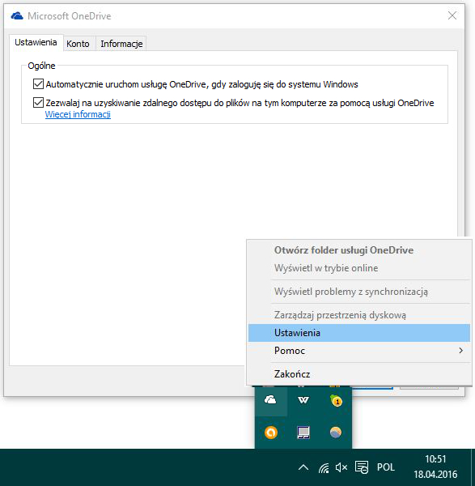This screenshot has height=486, width=475.
Task: Select Wyświetl w trybie online
Action: pyautogui.click(x=359, y=268)
